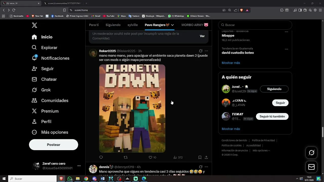This screenshot has height=182, width=324.
Task: Click Grok icon on Reker0225's post
Action: pyautogui.click(x=201, y=51)
